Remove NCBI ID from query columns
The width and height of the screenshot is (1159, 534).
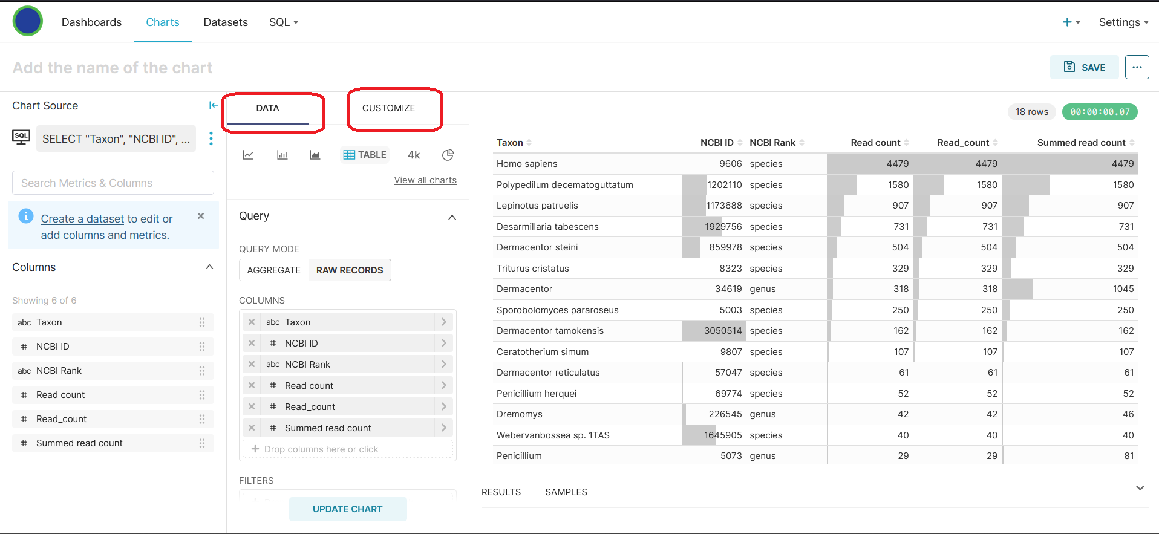pos(252,343)
